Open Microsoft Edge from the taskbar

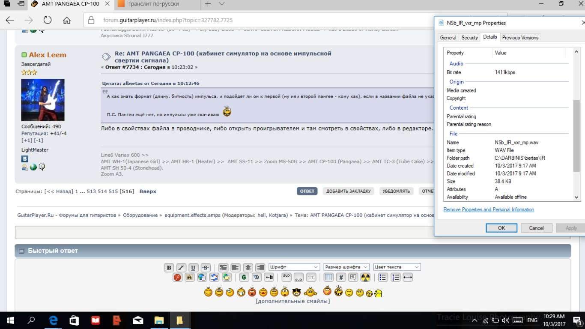click(53, 320)
